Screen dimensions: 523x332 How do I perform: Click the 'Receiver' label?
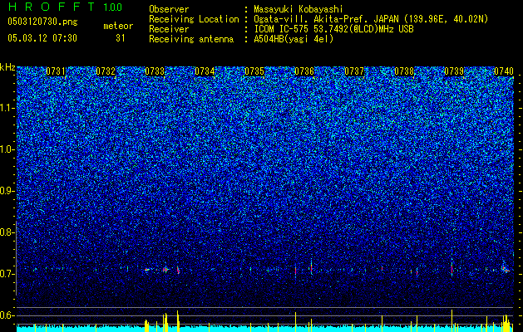[169, 29]
